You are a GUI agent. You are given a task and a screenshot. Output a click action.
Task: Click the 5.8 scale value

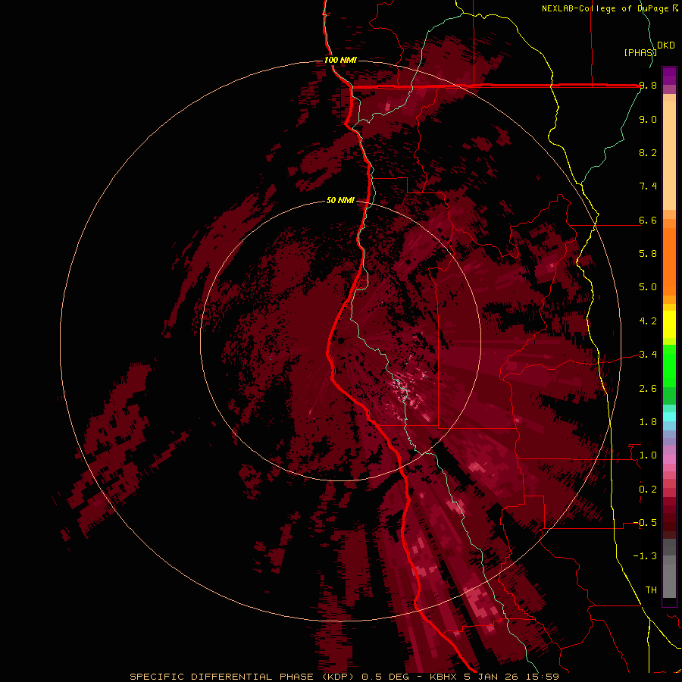pyautogui.click(x=648, y=254)
